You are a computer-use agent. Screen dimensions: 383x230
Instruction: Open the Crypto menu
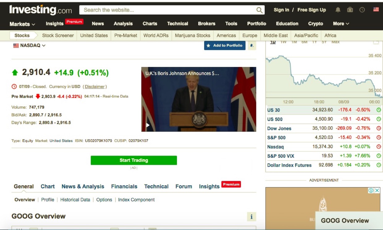click(315, 24)
